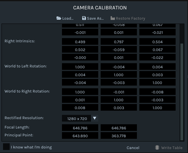Viewport: 188px width, 153px height.
Task: Click the Right Intrinsics 0.504 field
Action: click(157, 42)
